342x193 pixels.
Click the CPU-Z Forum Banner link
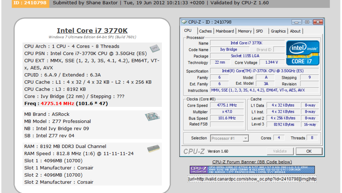(252, 162)
